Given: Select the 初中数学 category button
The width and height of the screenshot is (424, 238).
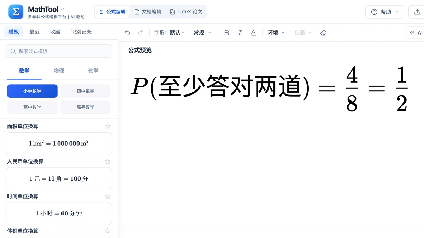Looking at the screenshot, I should coord(86,91).
